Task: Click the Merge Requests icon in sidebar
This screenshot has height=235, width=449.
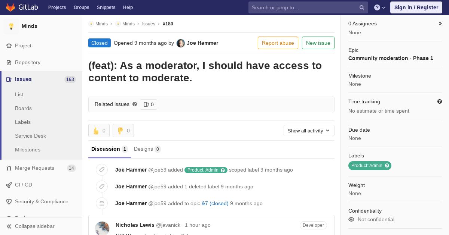Action: point(9,168)
